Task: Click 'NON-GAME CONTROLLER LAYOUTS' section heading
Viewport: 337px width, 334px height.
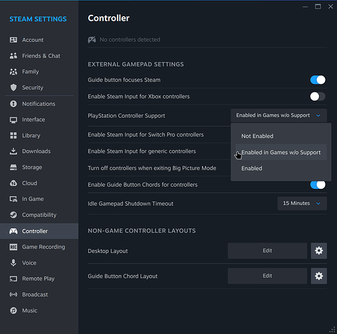Action: point(142,231)
